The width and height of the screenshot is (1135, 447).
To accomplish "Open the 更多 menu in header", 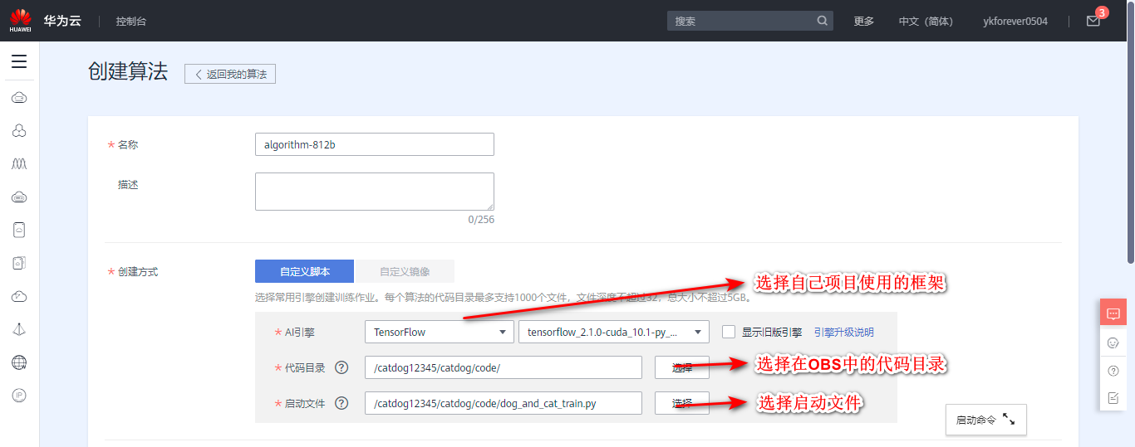I will pos(864,22).
